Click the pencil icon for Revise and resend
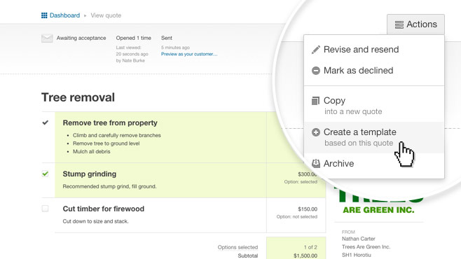The image size is (461, 259). pyautogui.click(x=316, y=50)
